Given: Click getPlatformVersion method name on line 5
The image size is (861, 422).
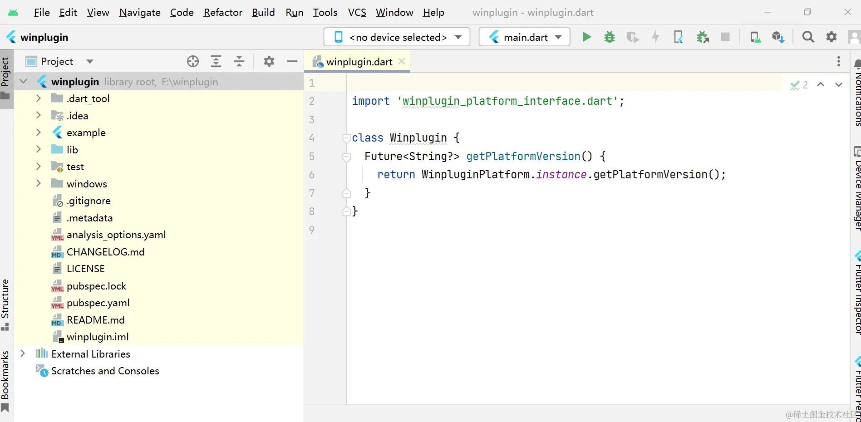Looking at the screenshot, I should [x=523, y=156].
